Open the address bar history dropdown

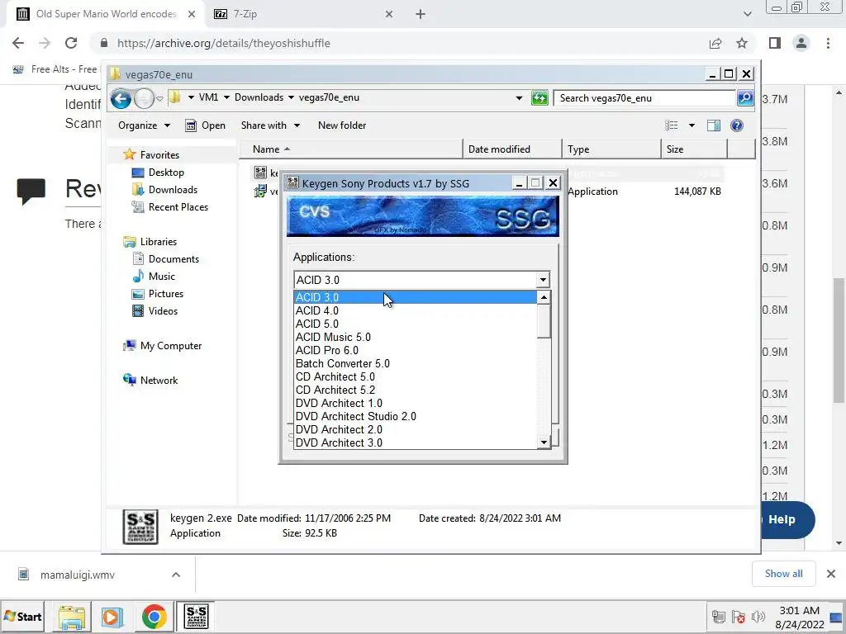[519, 98]
